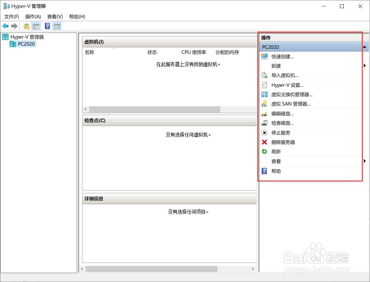The height and width of the screenshot is (282, 370).
Task: Click the 操作 pane title
Action: [266, 38]
